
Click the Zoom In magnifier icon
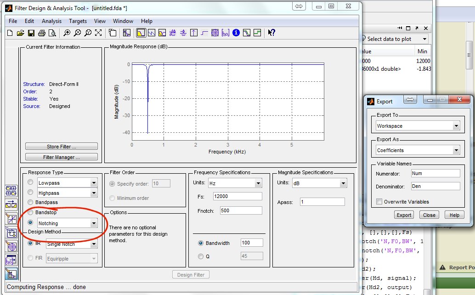pyautogui.click(x=67, y=33)
